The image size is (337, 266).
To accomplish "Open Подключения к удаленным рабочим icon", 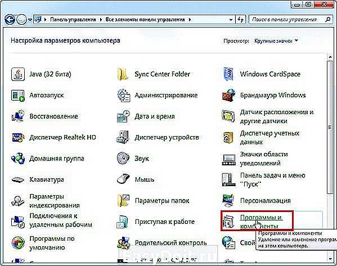I will pyautogui.click(x=18, y=222).
